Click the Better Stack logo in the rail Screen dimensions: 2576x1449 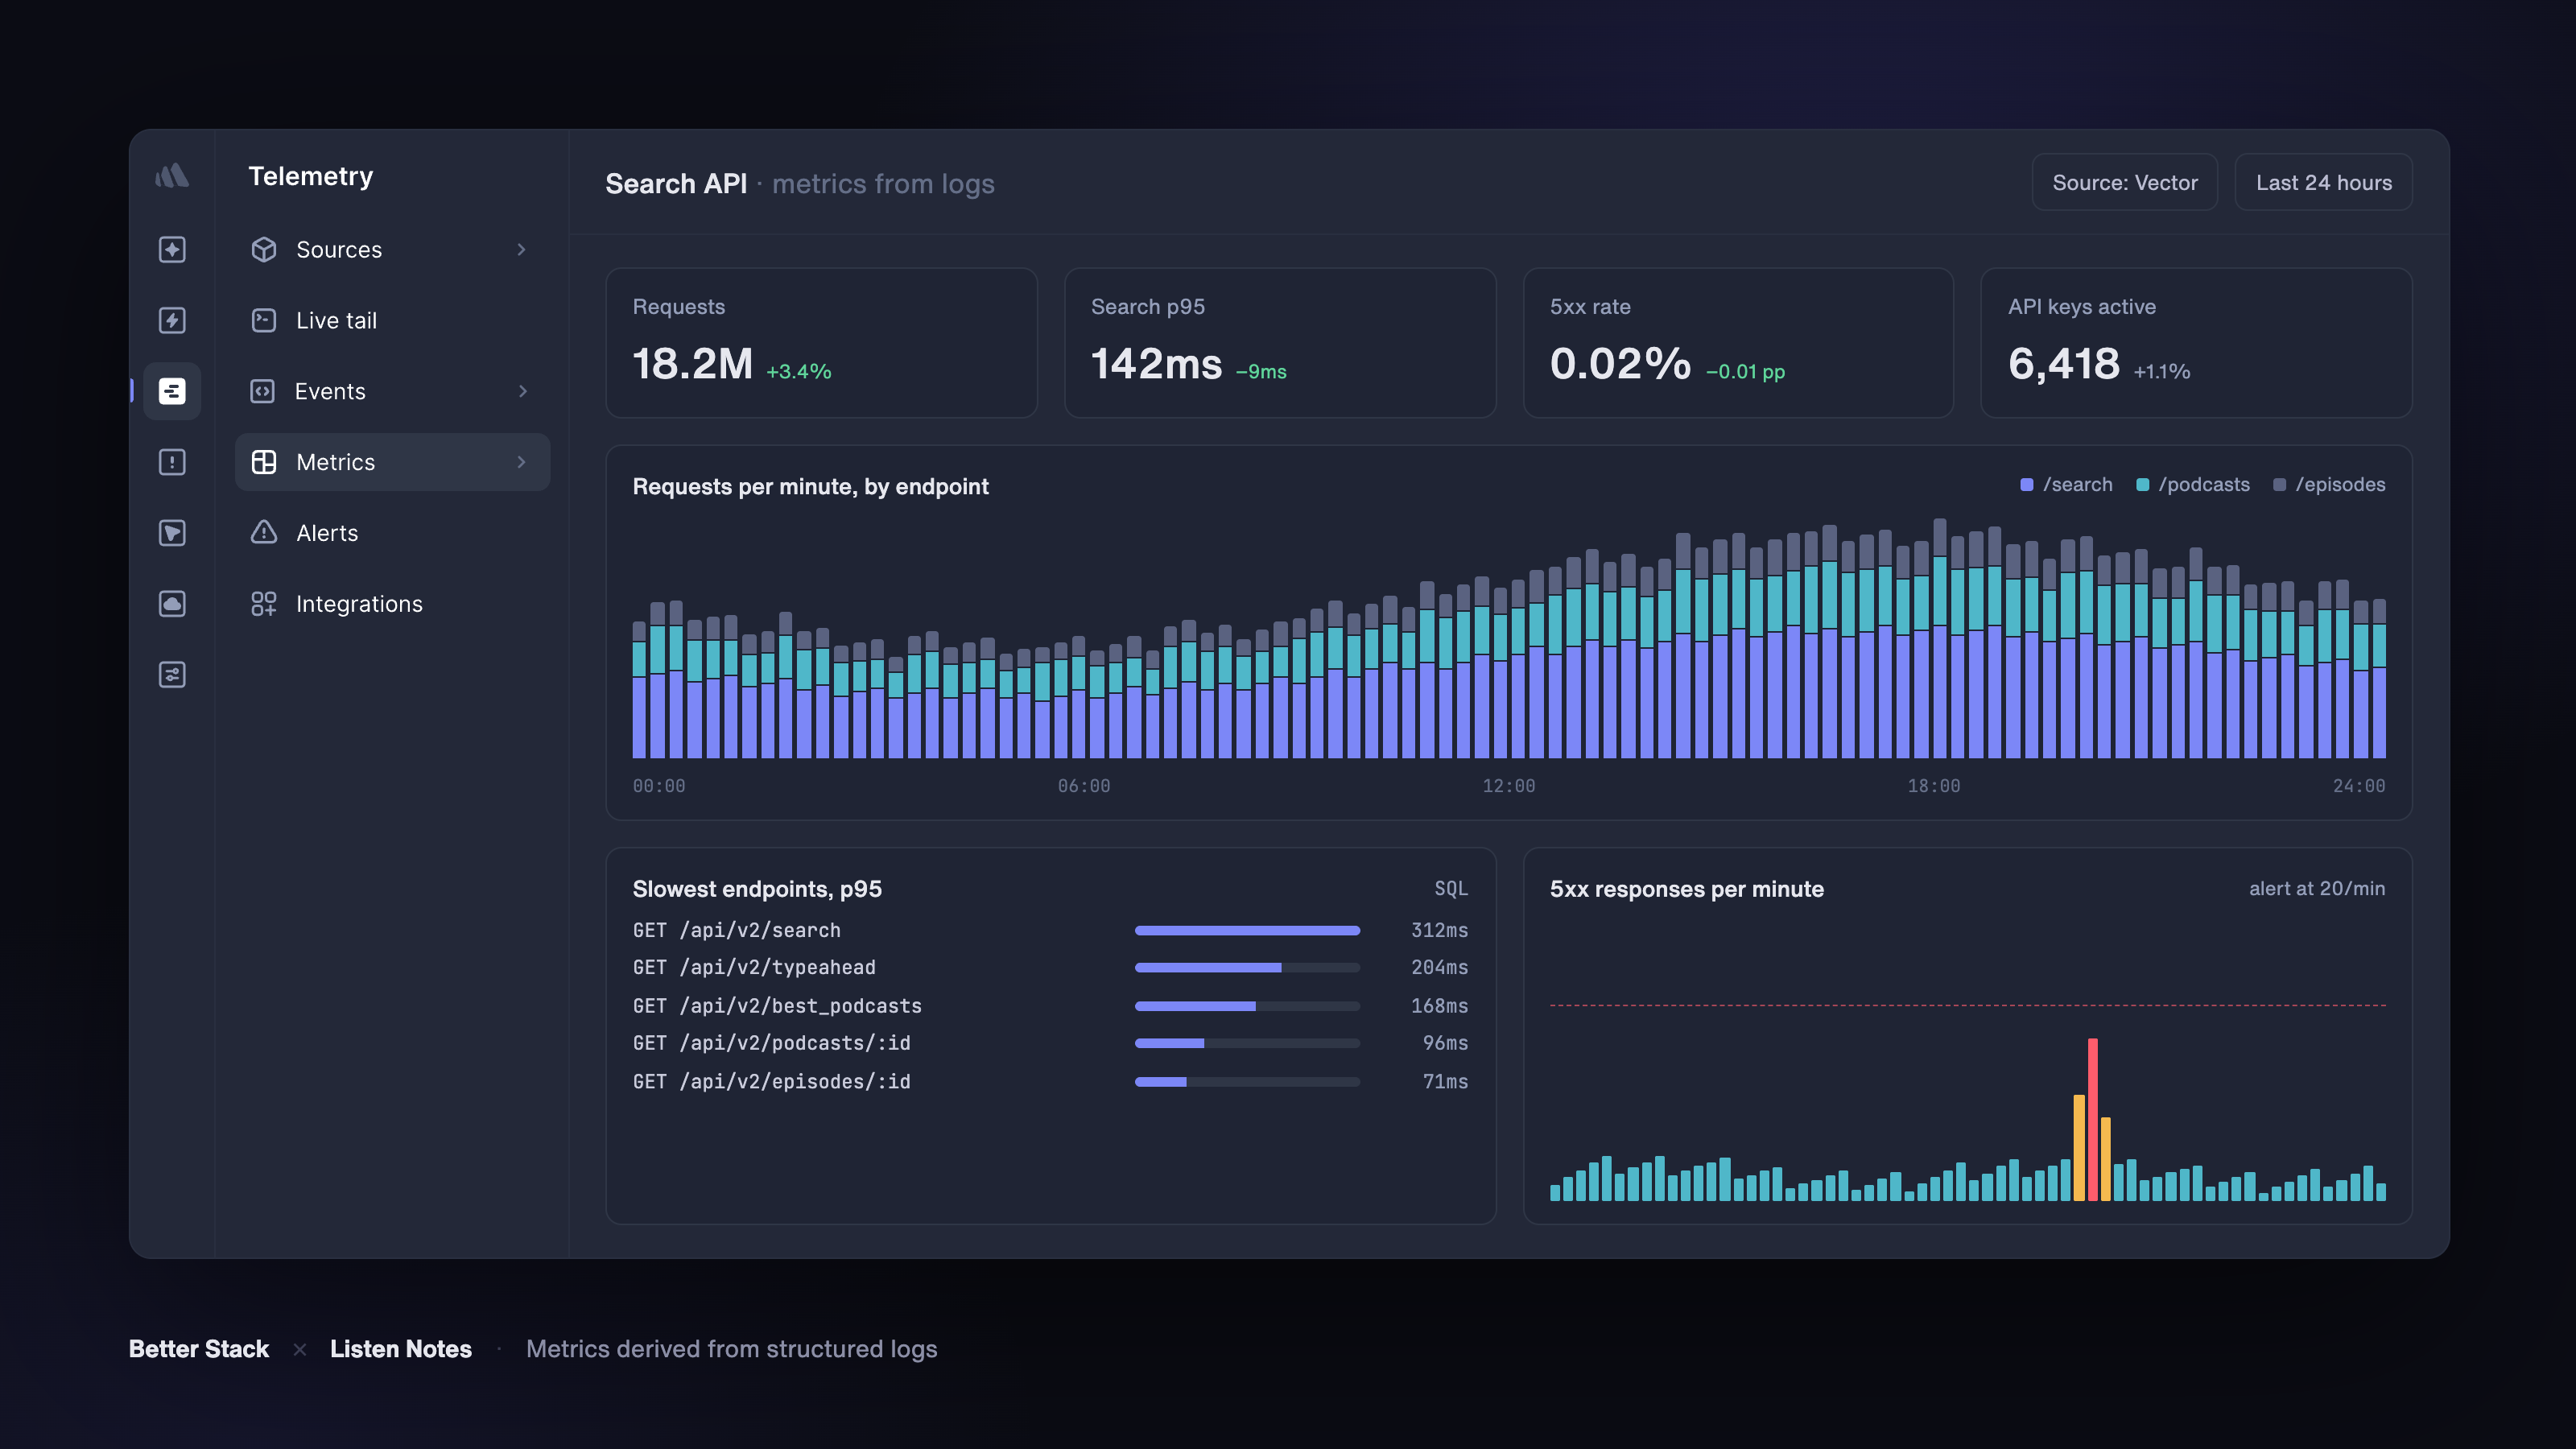tap(172, 176)
